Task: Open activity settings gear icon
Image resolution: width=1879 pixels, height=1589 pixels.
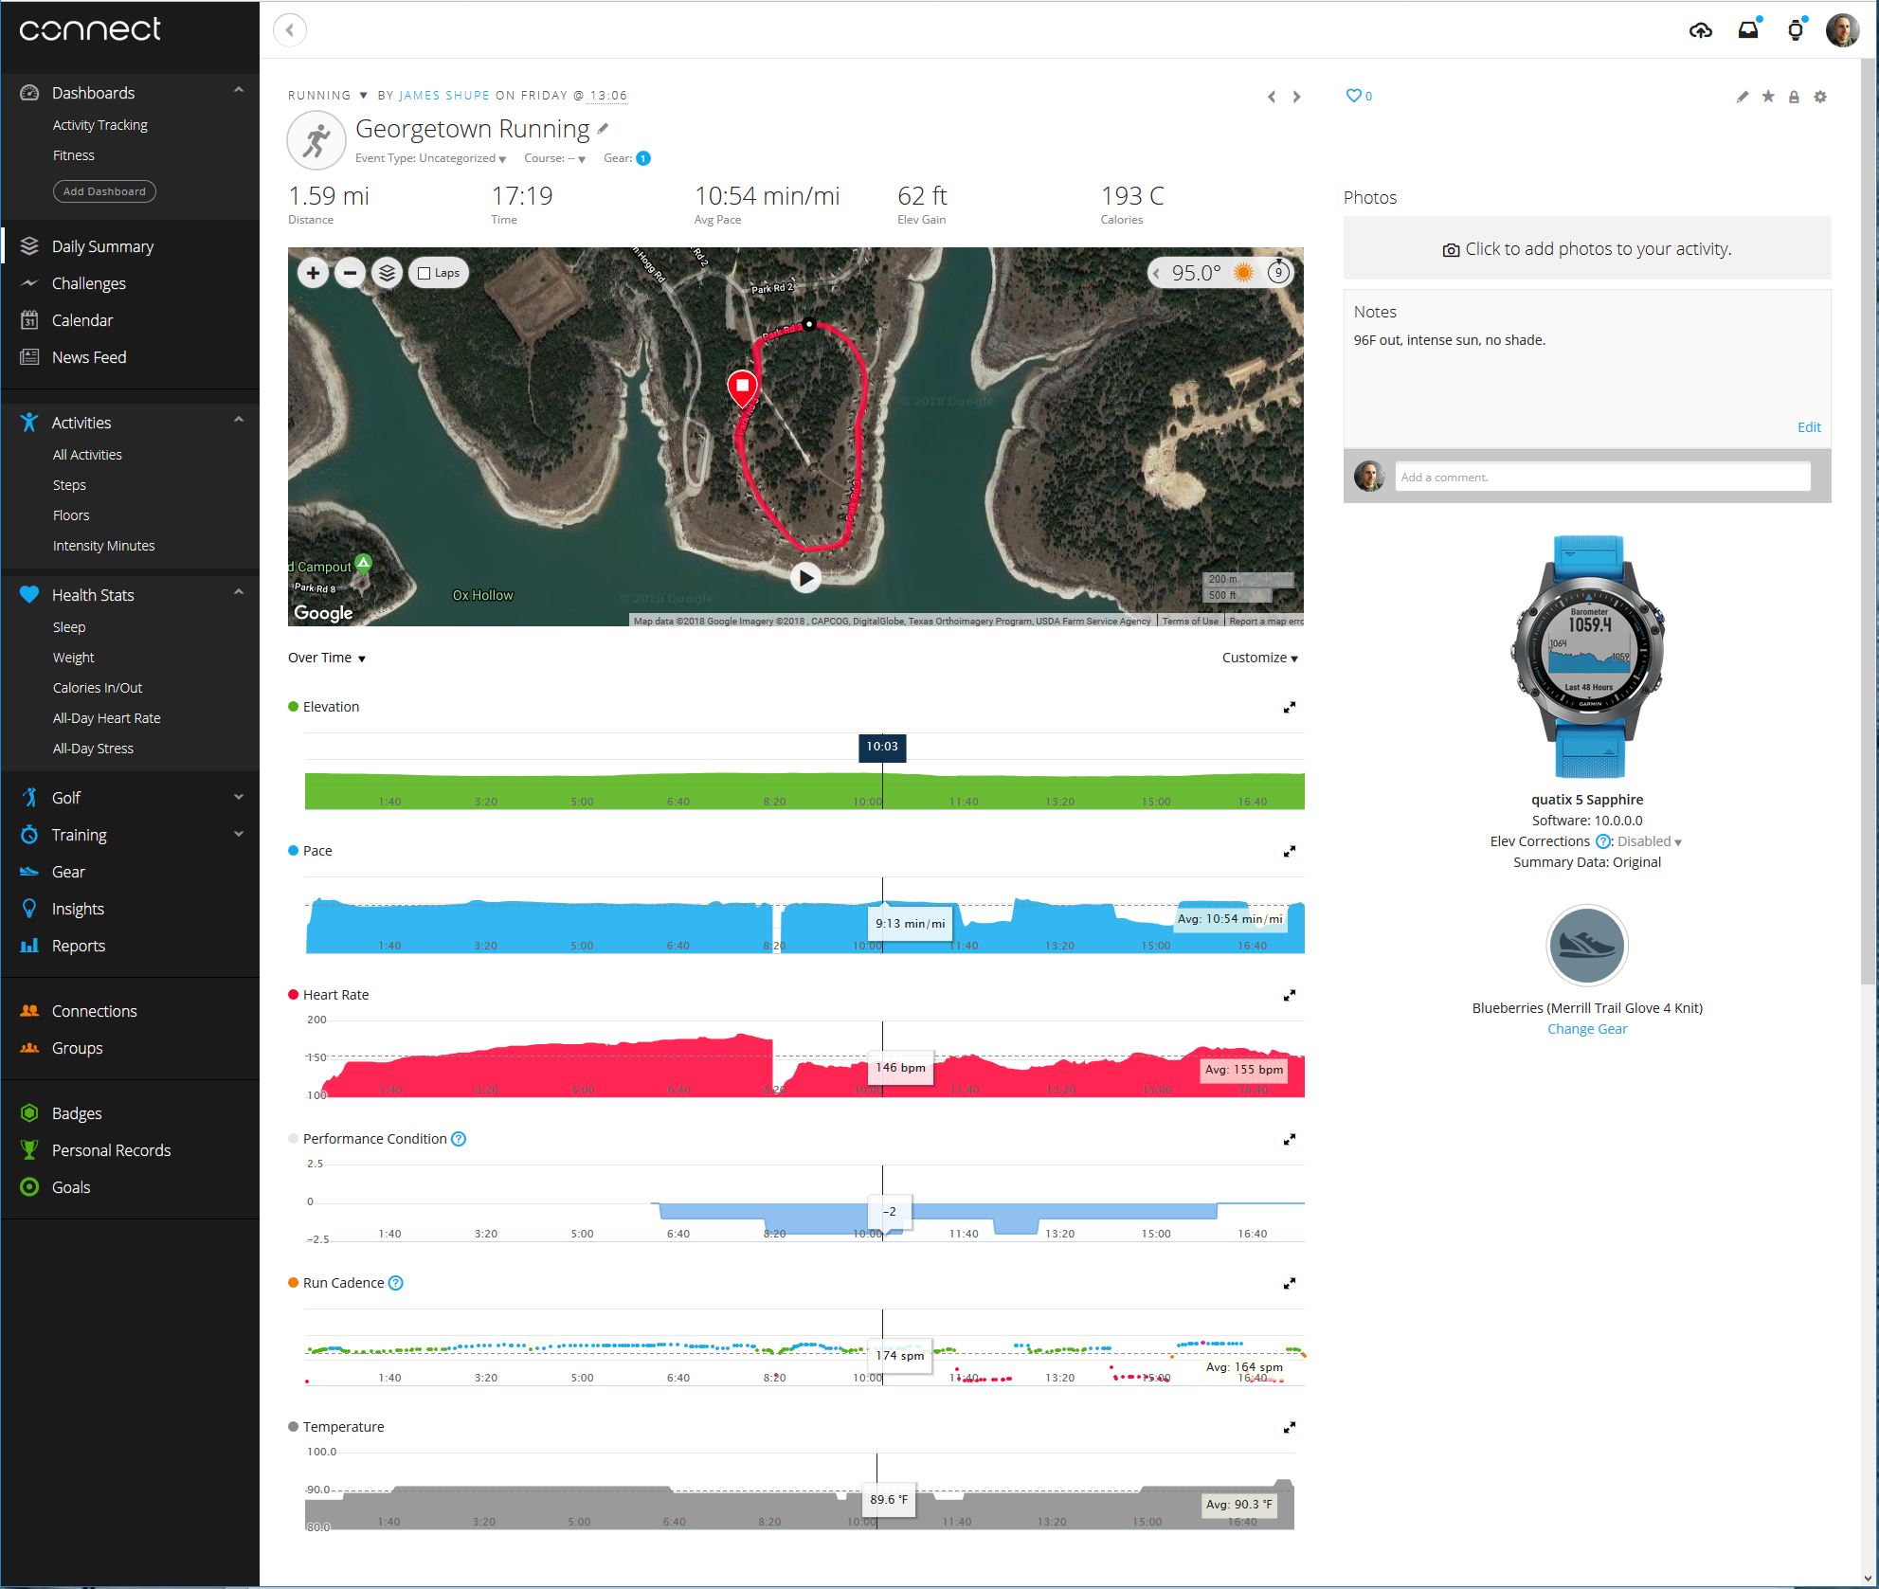Action: 1820,97
